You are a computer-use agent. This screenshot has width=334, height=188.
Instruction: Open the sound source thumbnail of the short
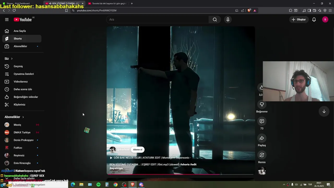coord(262,171)
